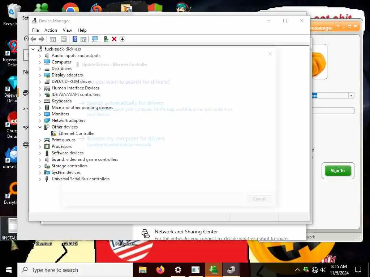The height and width of the screenshot is (277, 370).
Task: Open the Action menu
Action: pyautogui.click(x=51, y=30)
